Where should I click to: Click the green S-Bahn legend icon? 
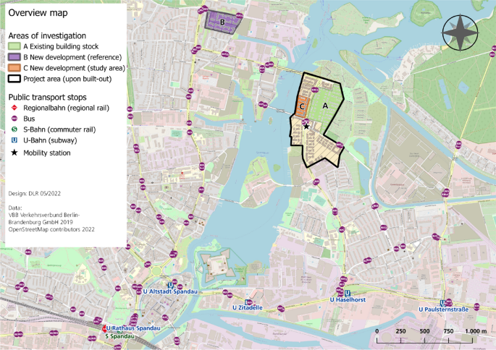click(14, 129)
